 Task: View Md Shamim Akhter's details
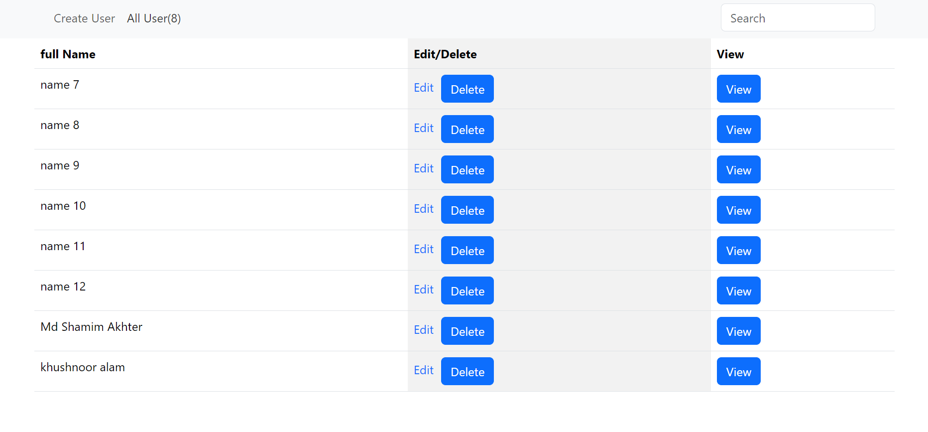click(x=738, y=331)
